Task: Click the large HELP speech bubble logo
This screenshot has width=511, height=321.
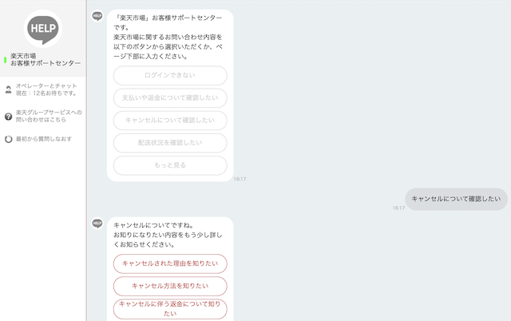Action: click(x=43, y=29)
